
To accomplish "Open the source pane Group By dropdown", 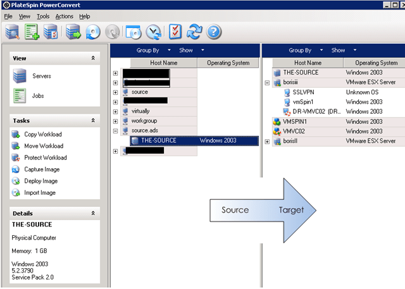I will coord(154,50).
